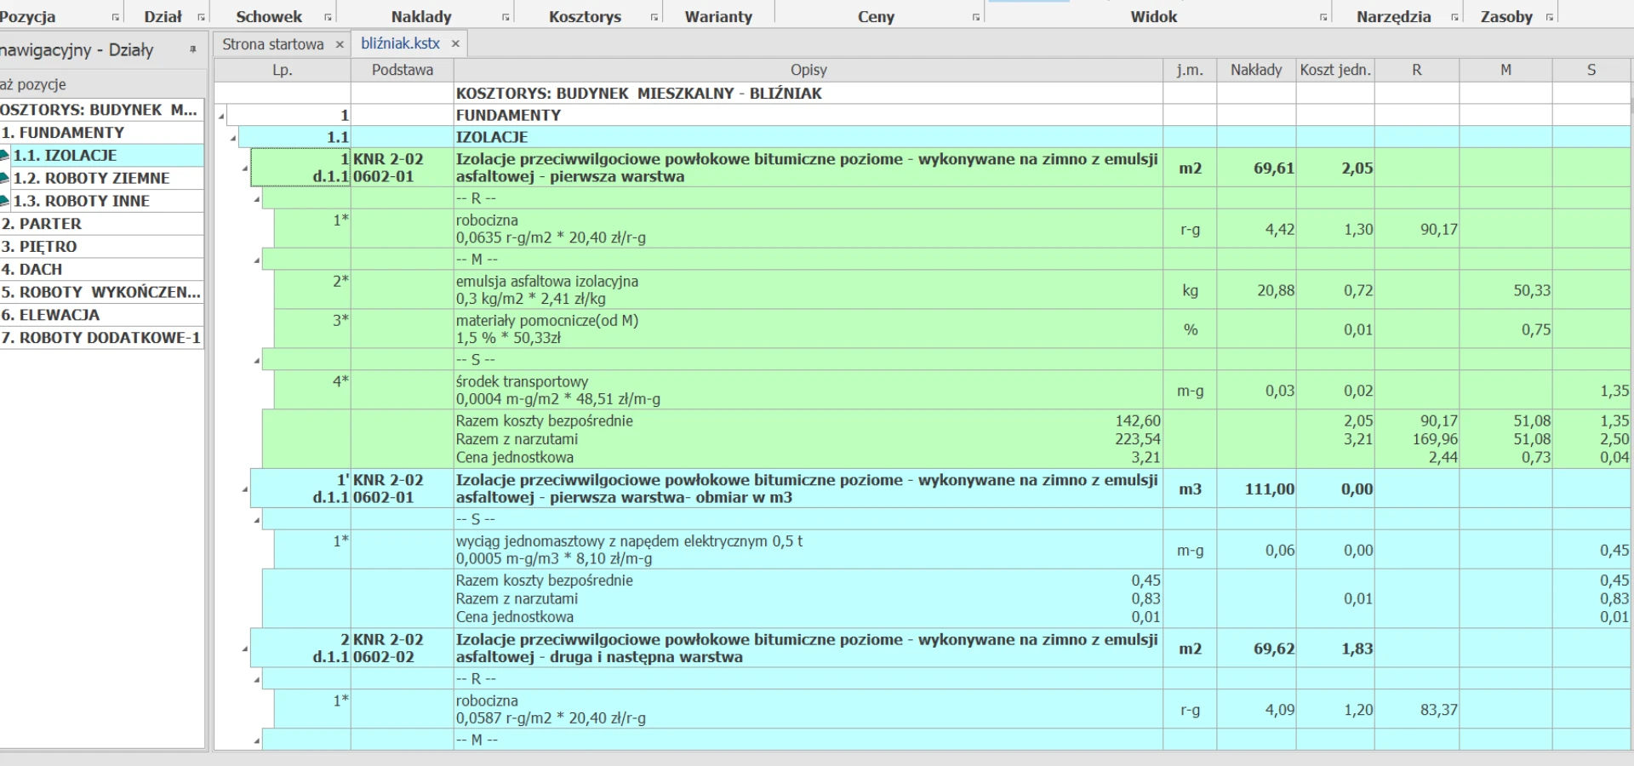
Task: Select the Koszt jedn. cell 2,05 of position 1
Action: click(1335, 169)
